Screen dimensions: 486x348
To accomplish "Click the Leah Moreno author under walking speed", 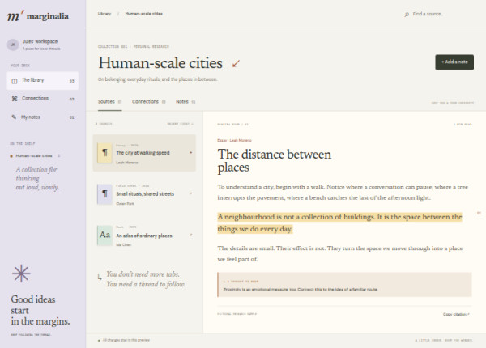I will point(127,163).
